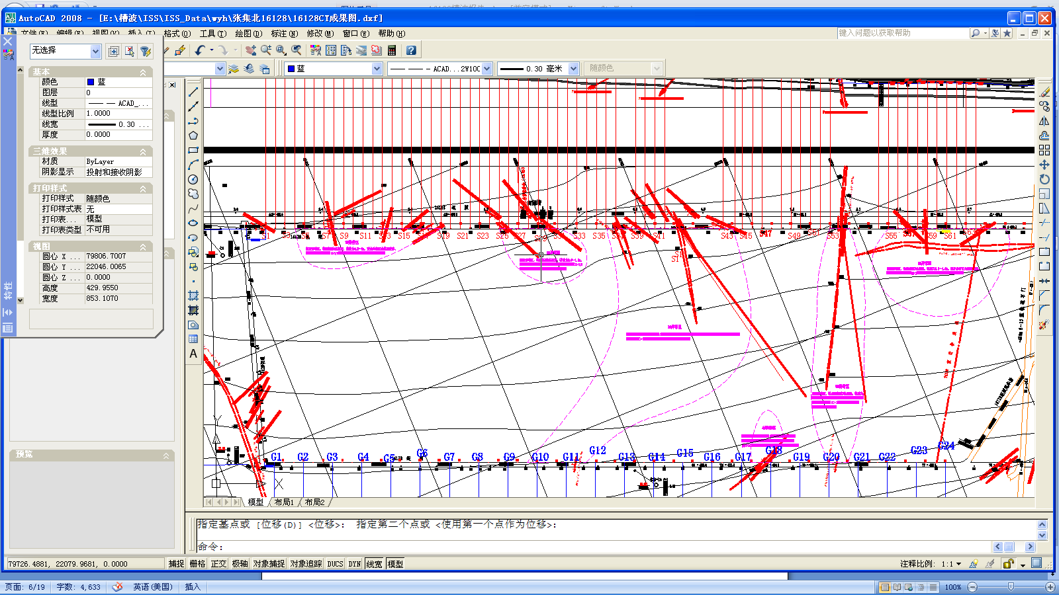Activate the Pan realtime tool
Screen dimensions: 1059x595
point(251,50)
